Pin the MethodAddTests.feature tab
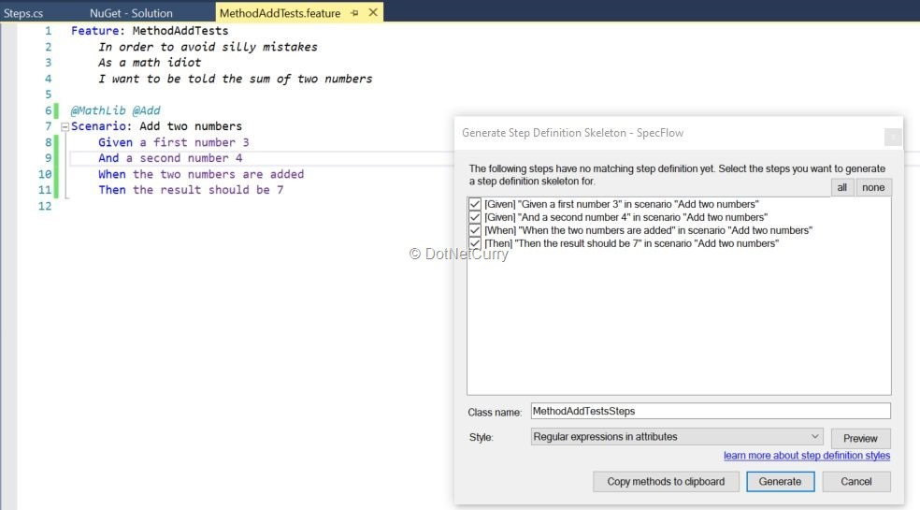Viewport: 920px width, 510px height. click(x=354, y=13)
